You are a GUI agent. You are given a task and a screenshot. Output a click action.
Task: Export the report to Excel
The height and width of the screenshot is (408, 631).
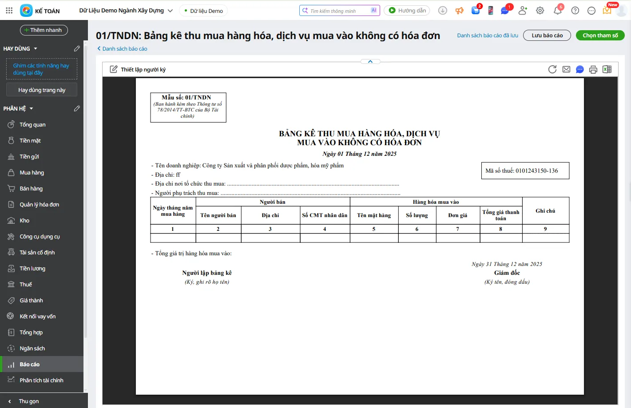click(607, 69)
